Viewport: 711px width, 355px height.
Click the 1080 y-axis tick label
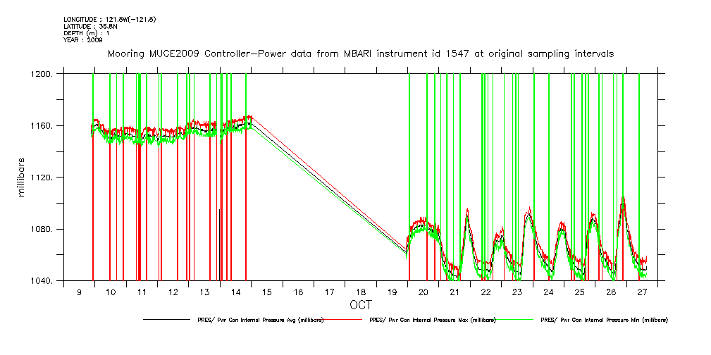tap(44, 230)
